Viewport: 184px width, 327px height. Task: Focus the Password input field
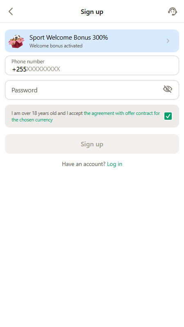coord(92,90)
